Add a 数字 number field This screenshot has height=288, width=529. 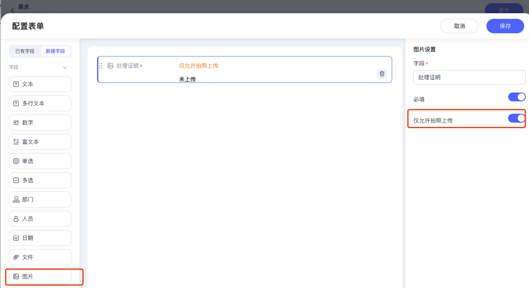tap(40, 123)
